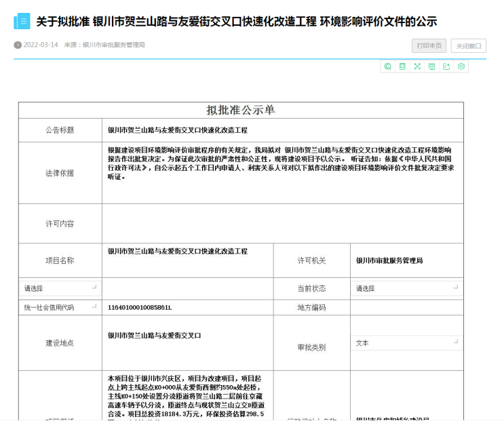Click the clock icon beside 2022-03-14
This screenshot has height=421, width=502.
pos(18,45)
